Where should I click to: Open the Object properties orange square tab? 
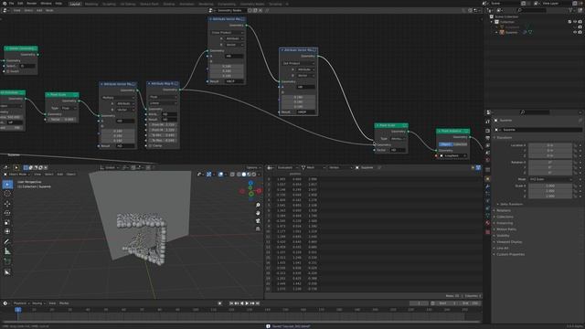pyautogui.click(x=487, y=179)
